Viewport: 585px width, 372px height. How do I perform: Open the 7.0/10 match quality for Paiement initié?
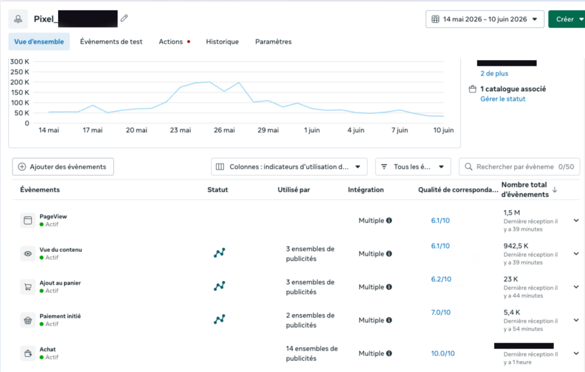440,313
